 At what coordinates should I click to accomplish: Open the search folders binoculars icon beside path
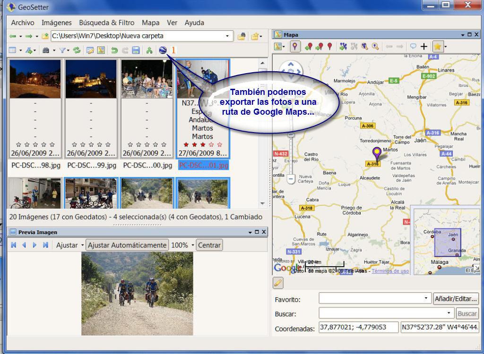(242, 36)
